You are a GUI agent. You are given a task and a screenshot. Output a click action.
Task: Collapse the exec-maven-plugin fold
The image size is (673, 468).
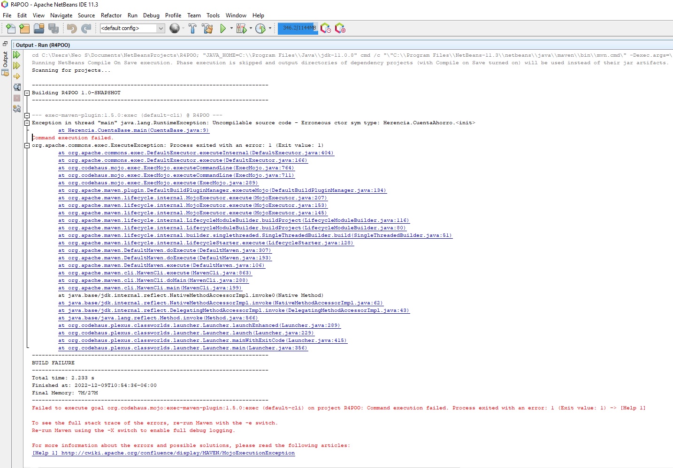click(27, 115)
